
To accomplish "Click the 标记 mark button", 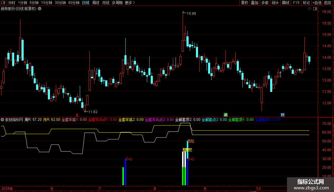I will click(x=306, y=3).
